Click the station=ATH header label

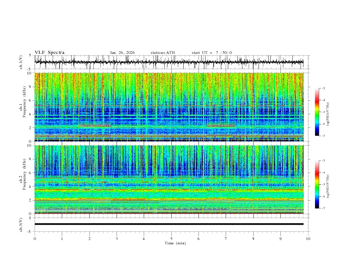point(163,53)
